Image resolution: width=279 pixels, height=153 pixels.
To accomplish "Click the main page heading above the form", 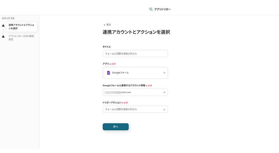I will click(x=136, y=32).
